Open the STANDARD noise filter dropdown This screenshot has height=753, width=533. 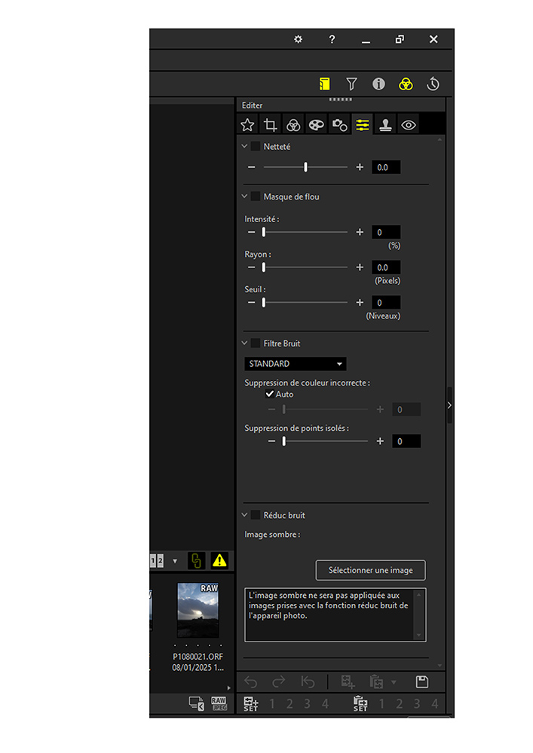point(295,364)
